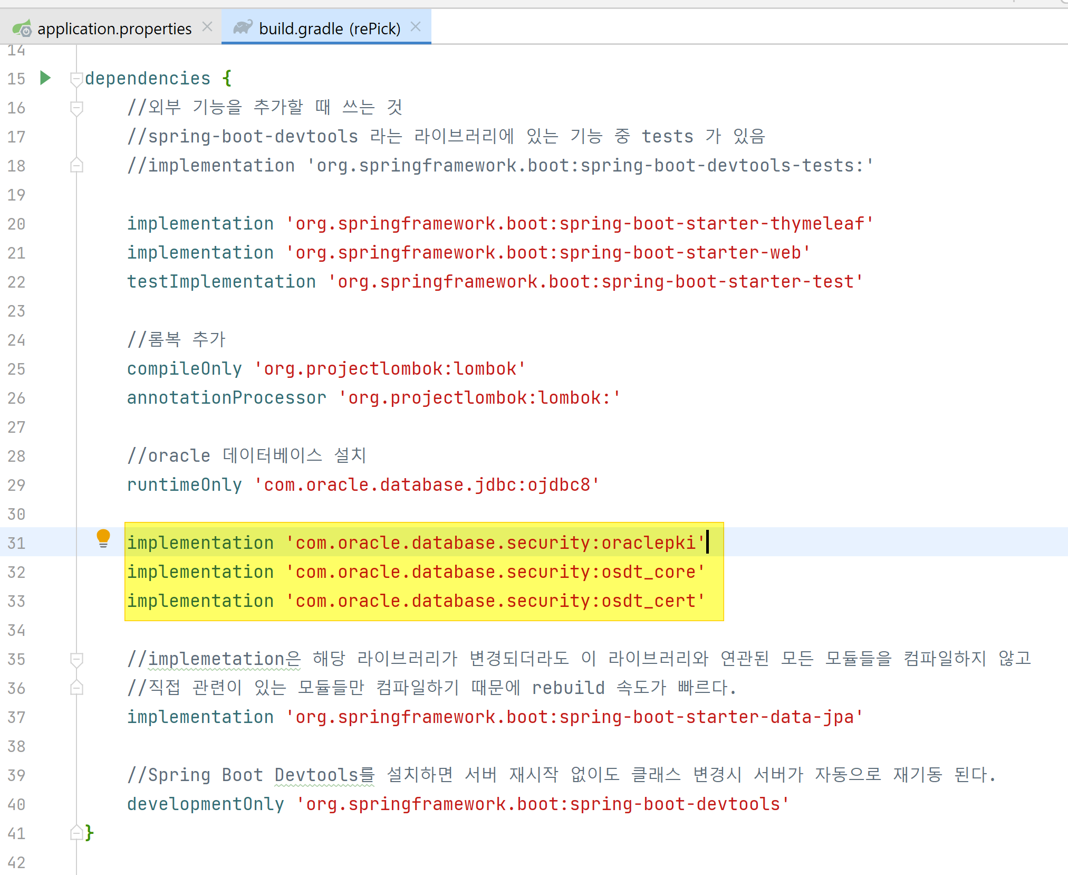Click the developmentOnly keyword on line 40
The image size is (1068, 875).
pyautogui.click(x=205, y=804)
